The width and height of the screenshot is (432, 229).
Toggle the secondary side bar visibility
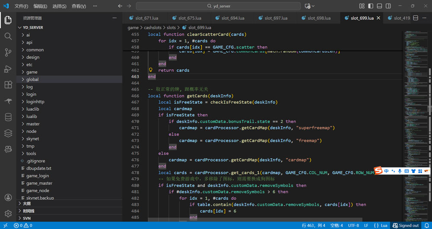pyautogui.click(x=388, y=6)
